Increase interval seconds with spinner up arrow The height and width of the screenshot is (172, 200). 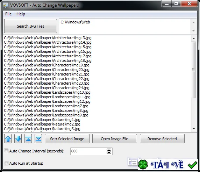pyautogui.click(x=109, y=150)
